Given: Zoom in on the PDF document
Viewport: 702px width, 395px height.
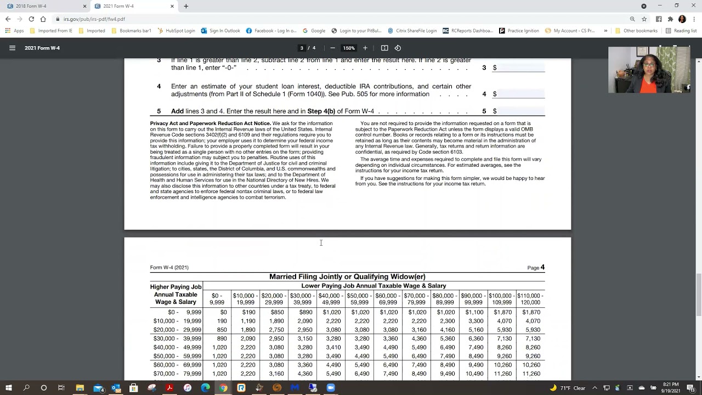Looking at the screenshot, I should point(365,48).
